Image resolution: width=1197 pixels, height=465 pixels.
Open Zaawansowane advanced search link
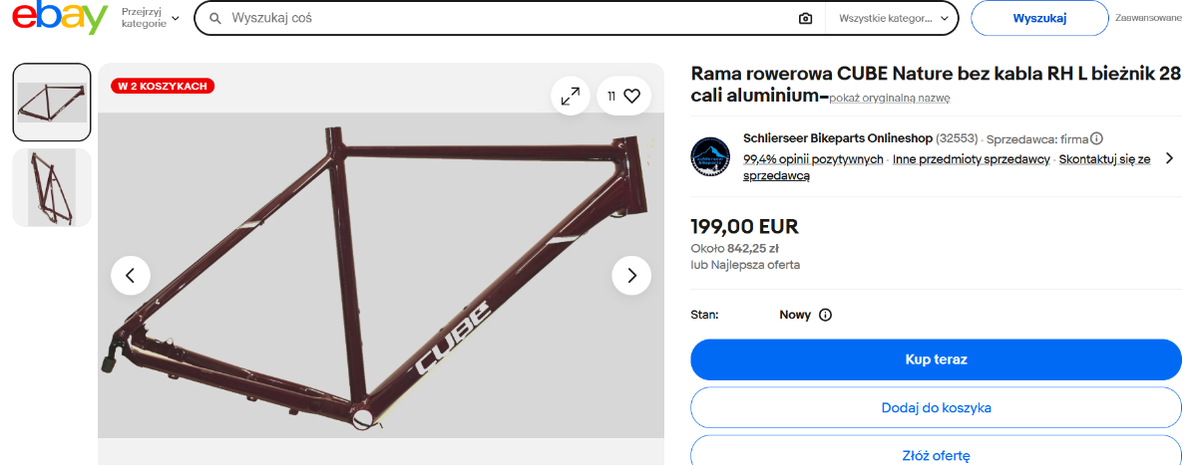(1154, 18)
